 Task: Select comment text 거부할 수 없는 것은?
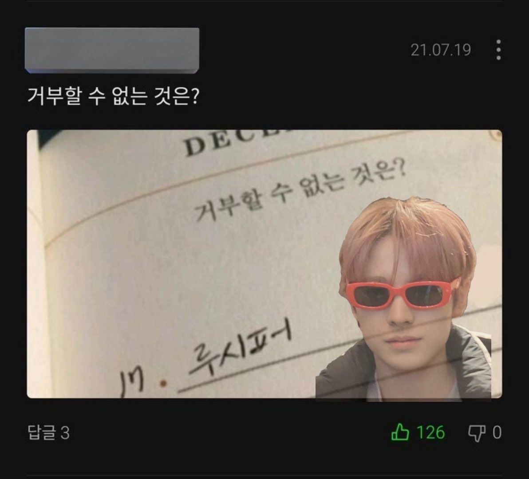[x=113, y=97]
